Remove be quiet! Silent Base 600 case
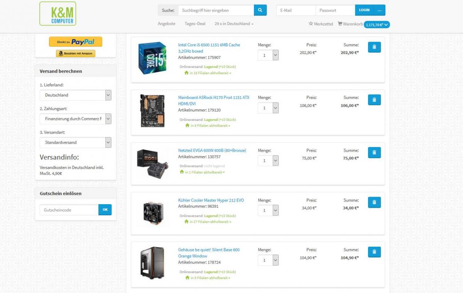The width and height of the screenshot is (463, 293). pos(374,252)
